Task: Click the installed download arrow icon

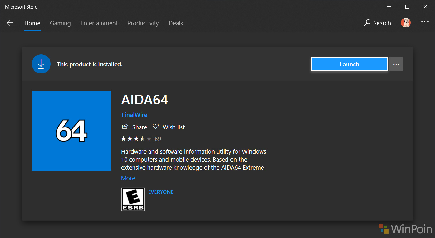Action: click(41, 64)
